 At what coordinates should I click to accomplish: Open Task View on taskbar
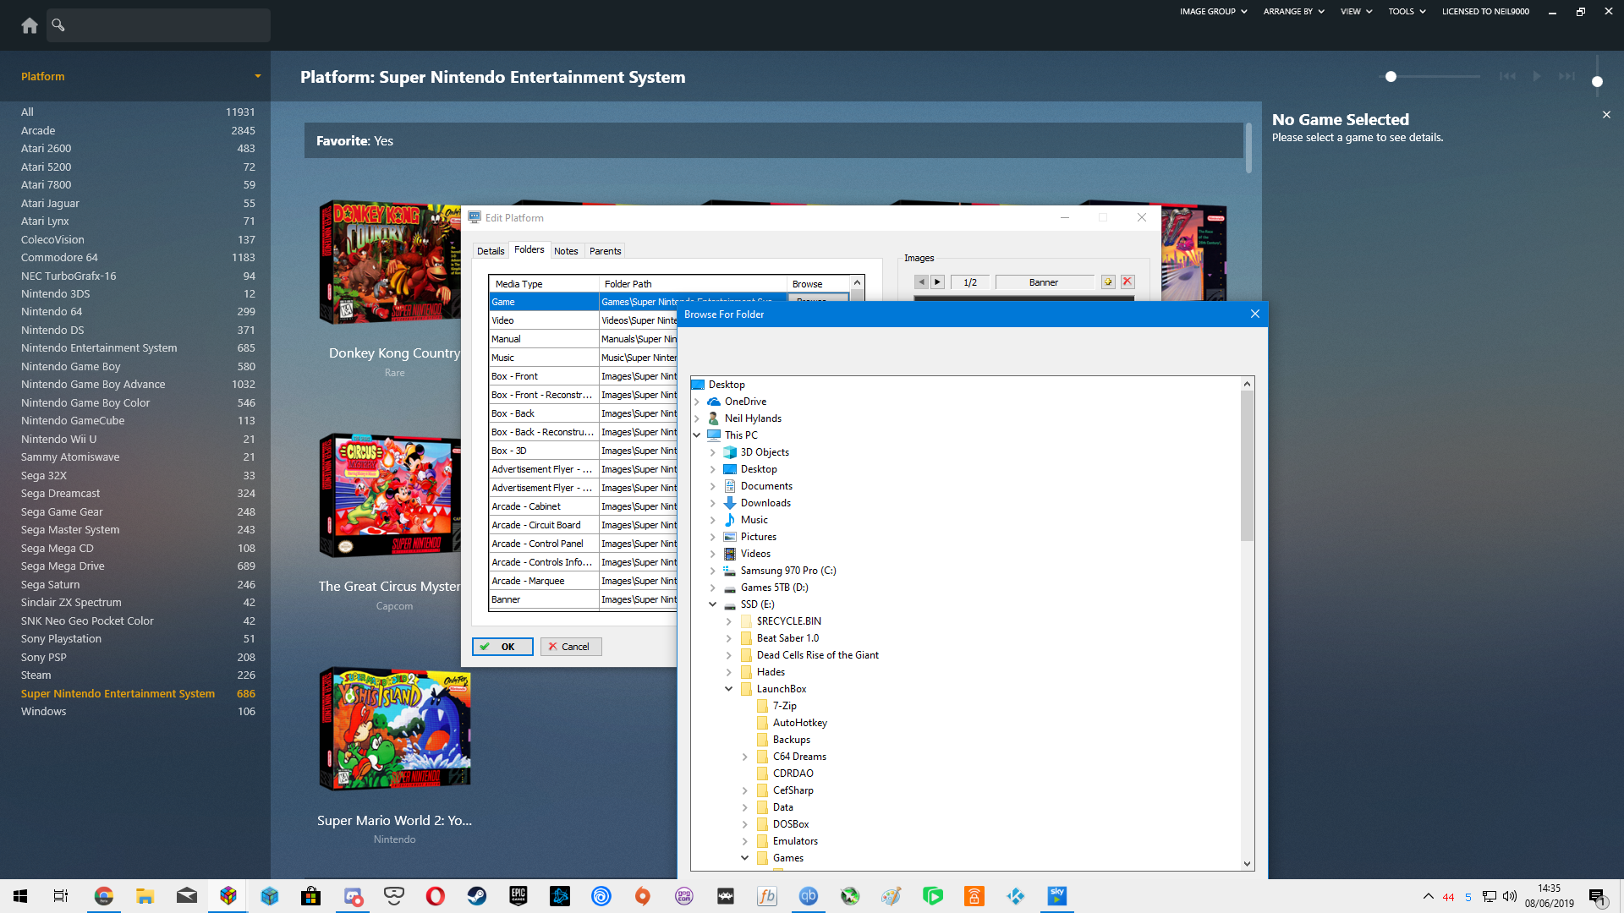[x=61, y=896]
